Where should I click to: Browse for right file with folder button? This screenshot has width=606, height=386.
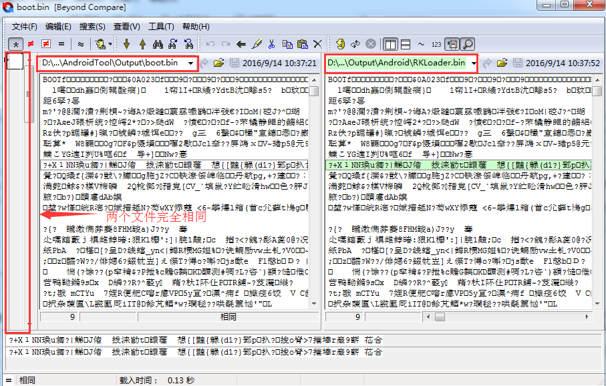(x=502, y=63)
